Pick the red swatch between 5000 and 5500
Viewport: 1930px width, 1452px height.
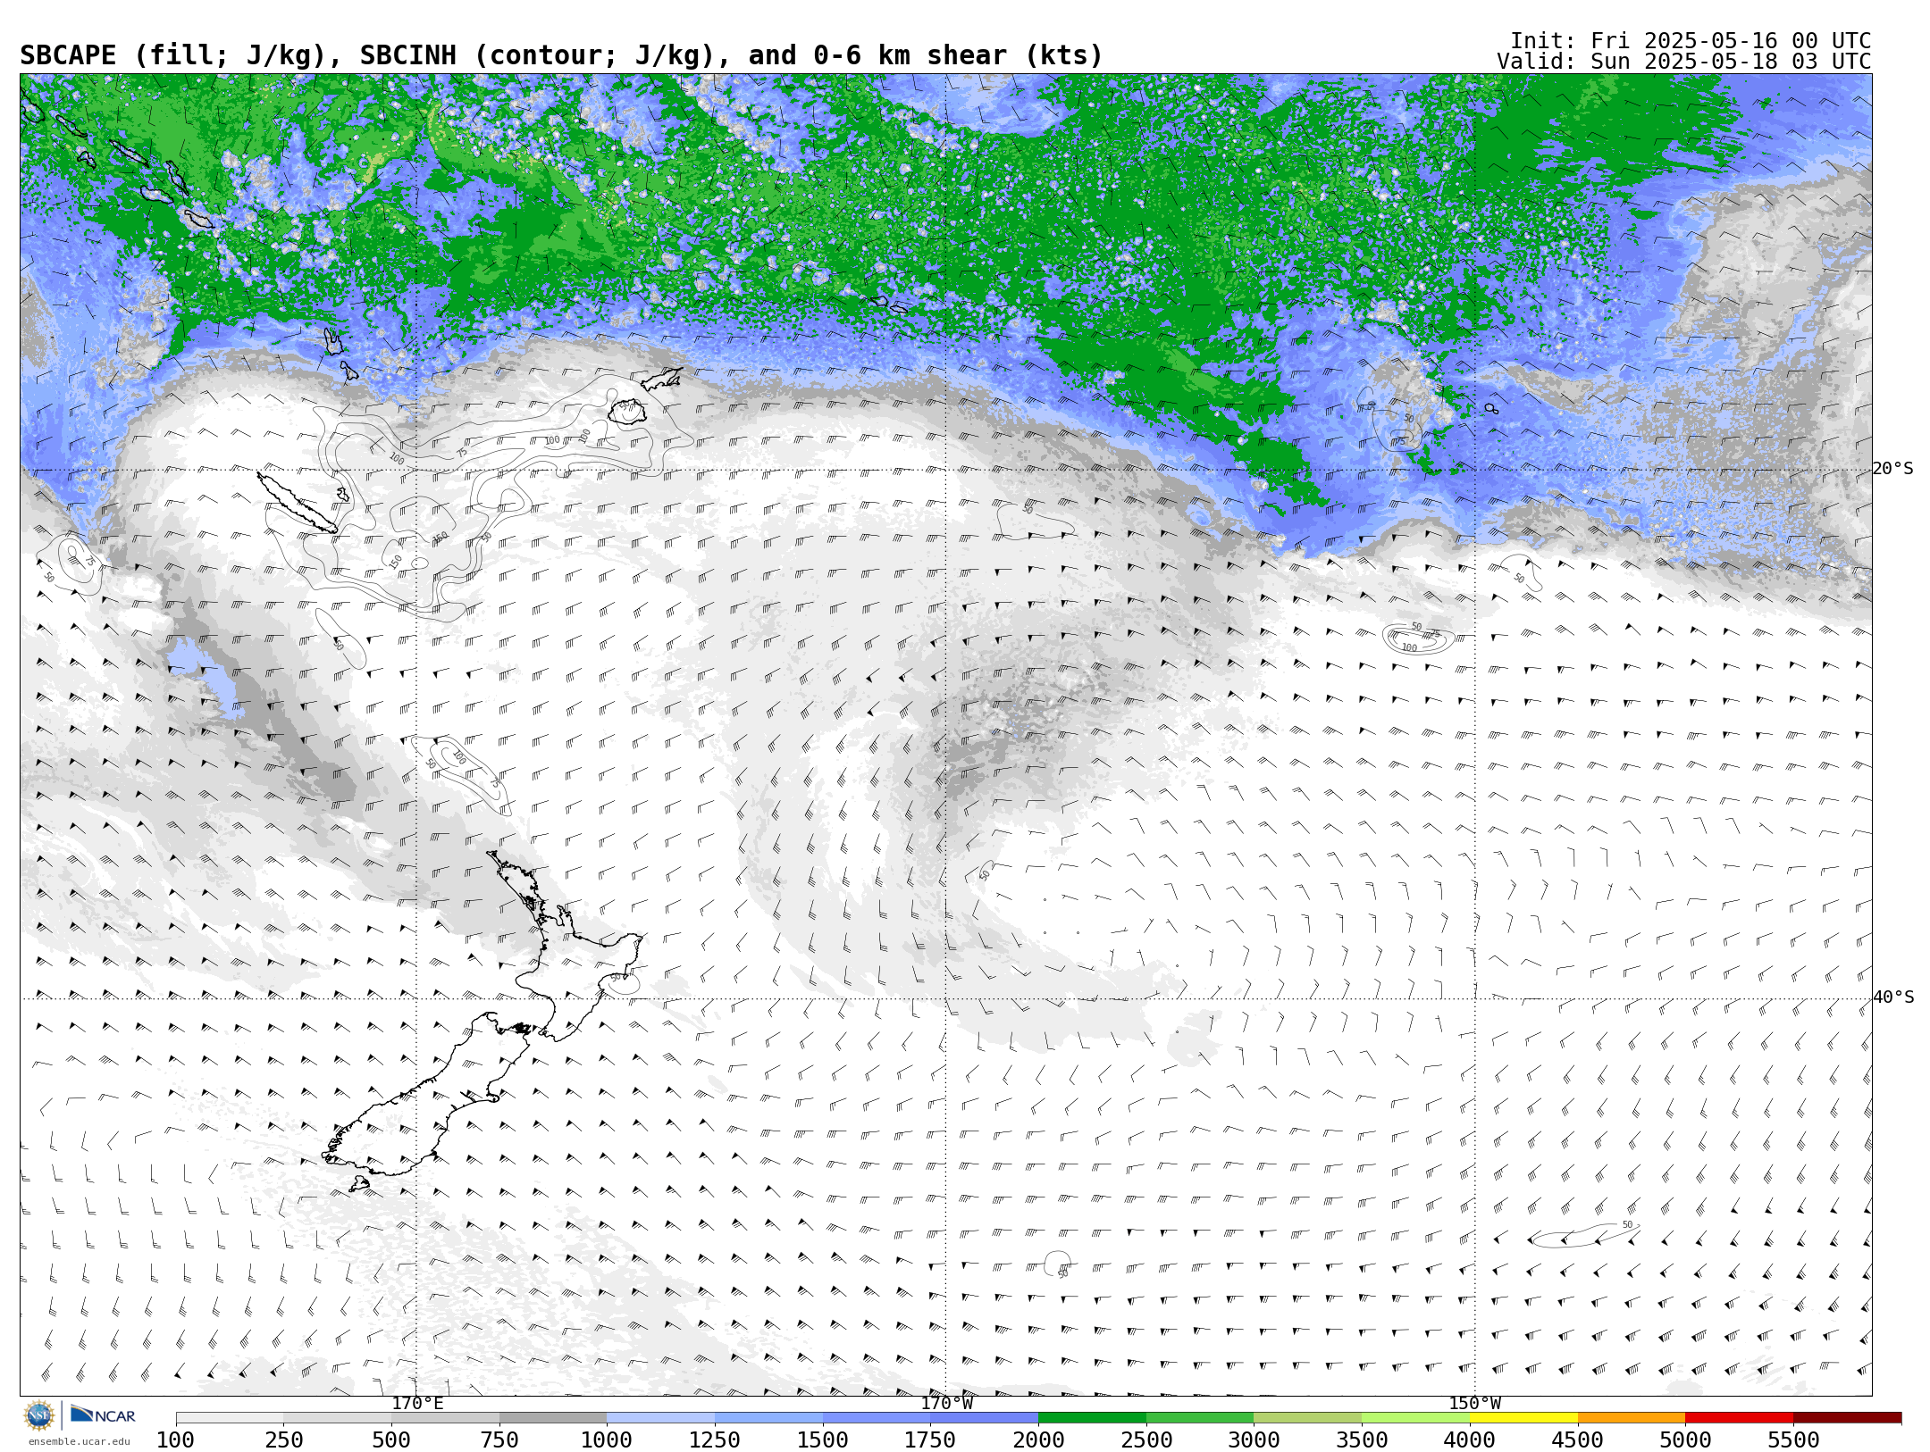click(1739, 1418)
